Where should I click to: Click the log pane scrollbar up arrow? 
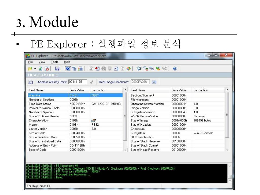(x=230, y=166)
